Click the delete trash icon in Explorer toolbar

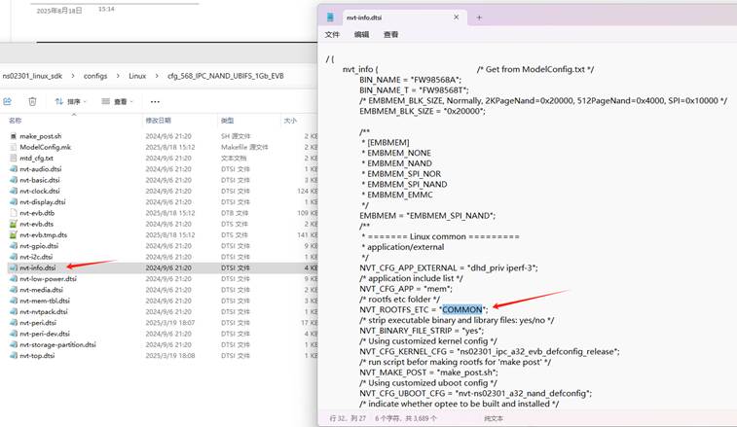tap(32, 101)
